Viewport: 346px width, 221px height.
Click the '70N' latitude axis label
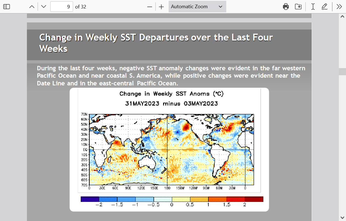click(x=84, y=114)
